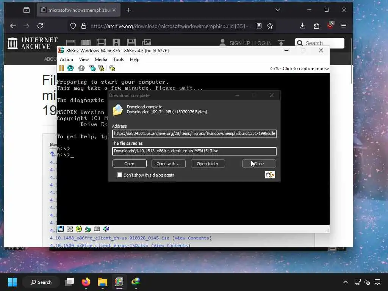Send Ctrl+Alt+Esc via 86Box toolbar

(101, 68)
